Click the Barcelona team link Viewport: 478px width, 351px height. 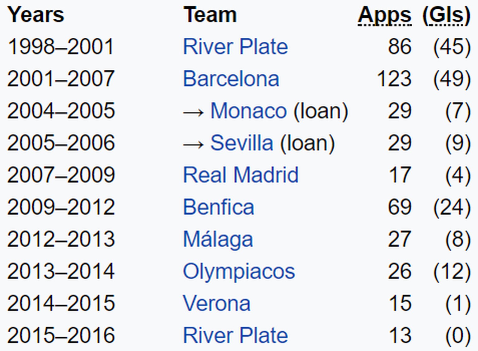[231, 79]
